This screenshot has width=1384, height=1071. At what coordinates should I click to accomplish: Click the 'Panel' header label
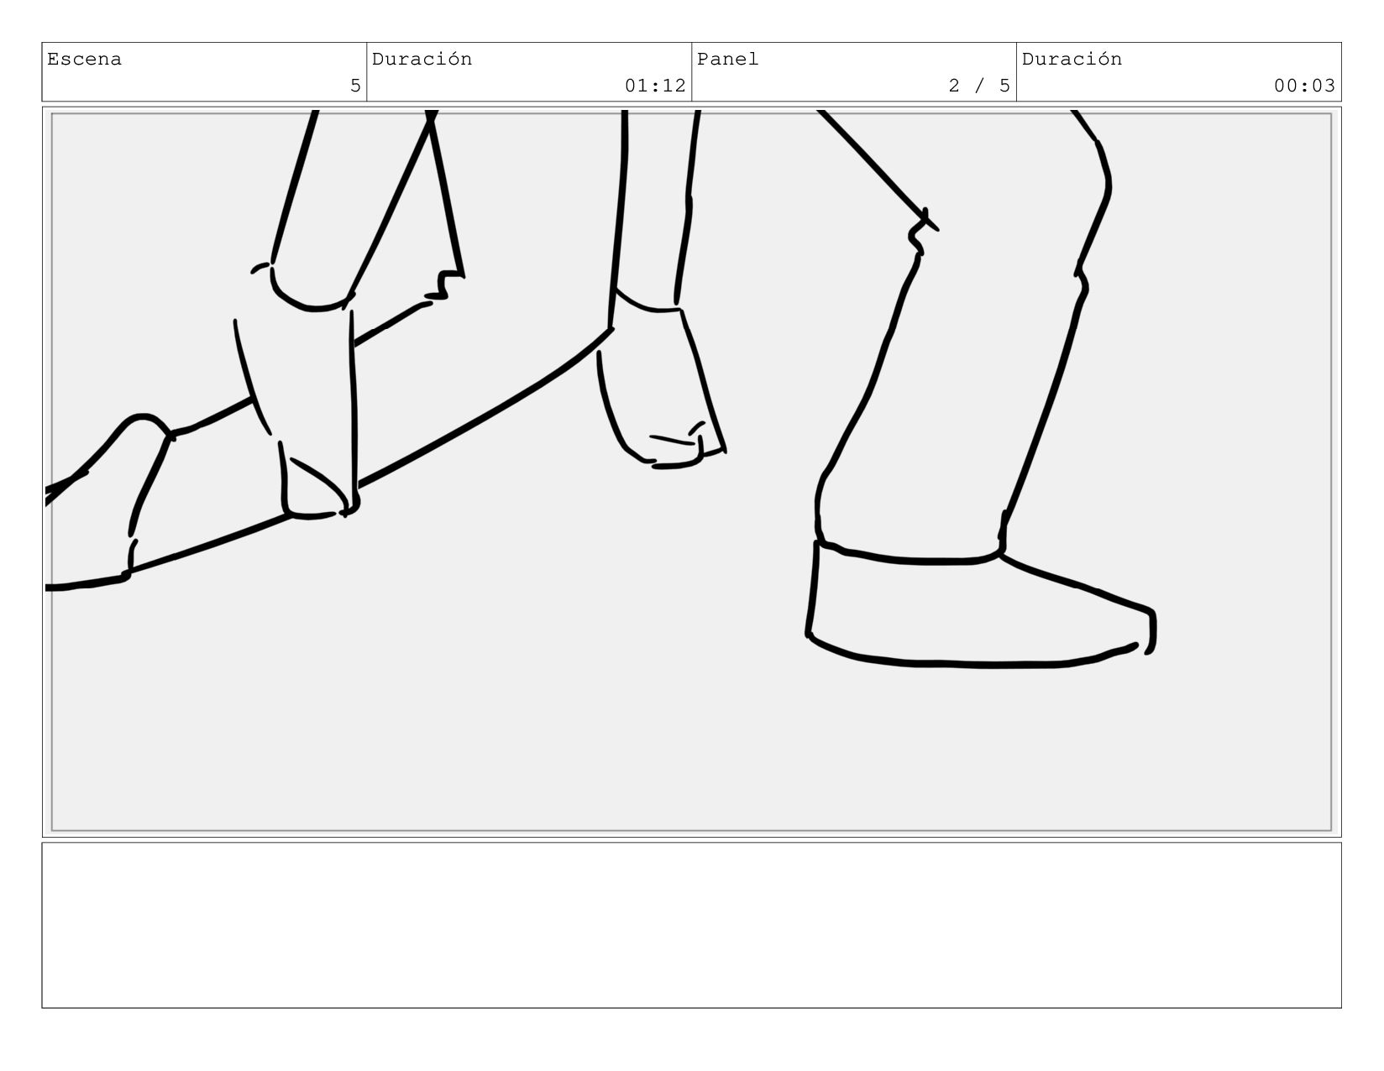click(x=727, y=60)
